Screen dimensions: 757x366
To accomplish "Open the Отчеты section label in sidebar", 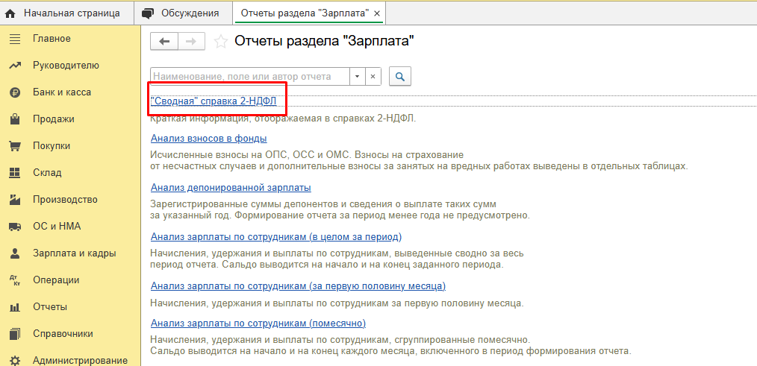I will click(50, 307).
